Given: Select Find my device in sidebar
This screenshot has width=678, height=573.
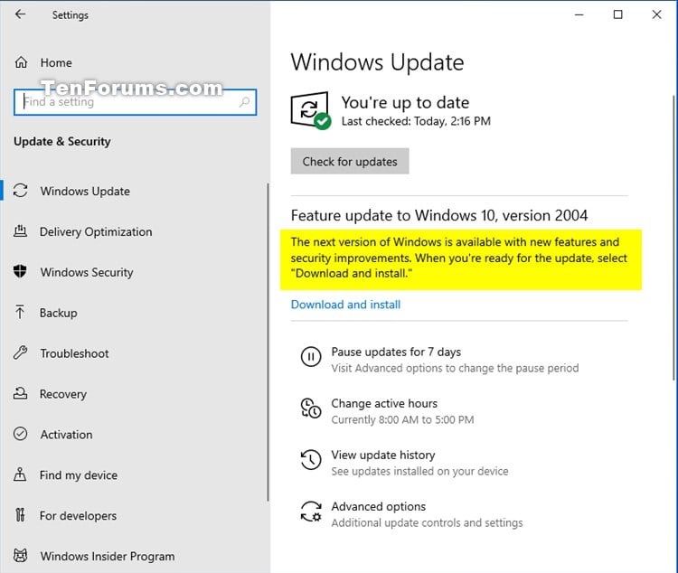Looking at the screenshot, I should [79, 475].
